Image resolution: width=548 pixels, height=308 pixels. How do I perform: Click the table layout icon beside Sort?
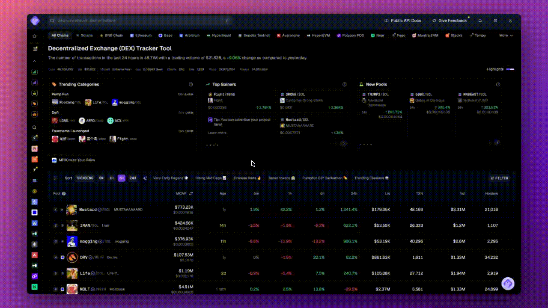click(55, 178)
